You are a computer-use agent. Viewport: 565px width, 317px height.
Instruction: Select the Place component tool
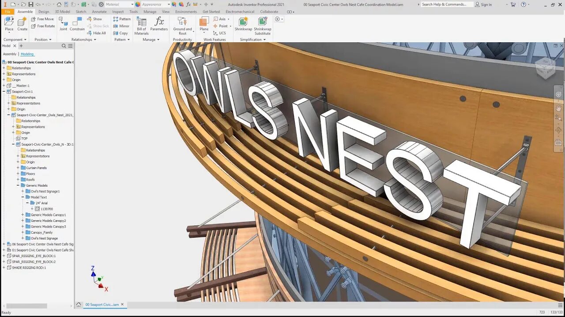click(9, 25)
